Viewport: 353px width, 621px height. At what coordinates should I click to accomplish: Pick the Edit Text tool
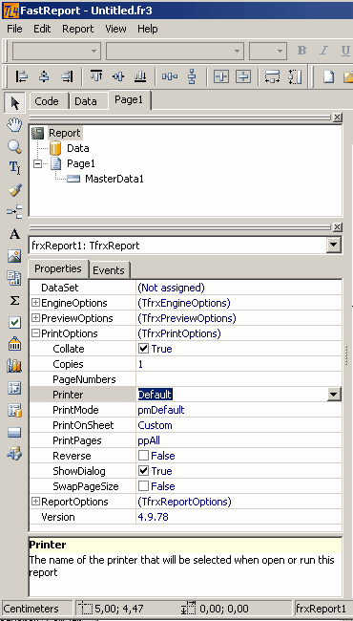14,168
